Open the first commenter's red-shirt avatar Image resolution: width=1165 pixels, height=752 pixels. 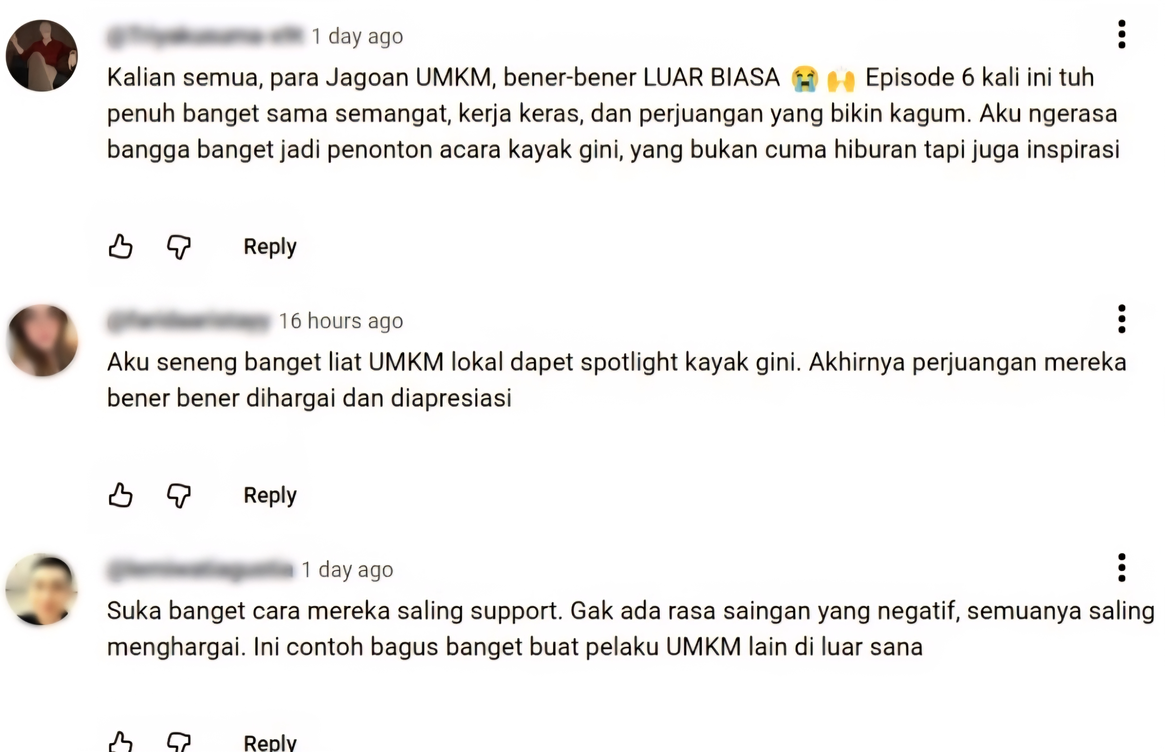coord(42,55)
